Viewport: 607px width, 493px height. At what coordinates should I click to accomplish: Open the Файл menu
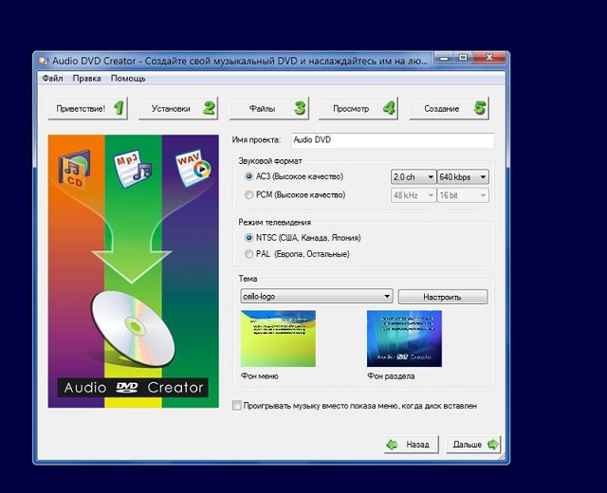[x=52, y=78]
